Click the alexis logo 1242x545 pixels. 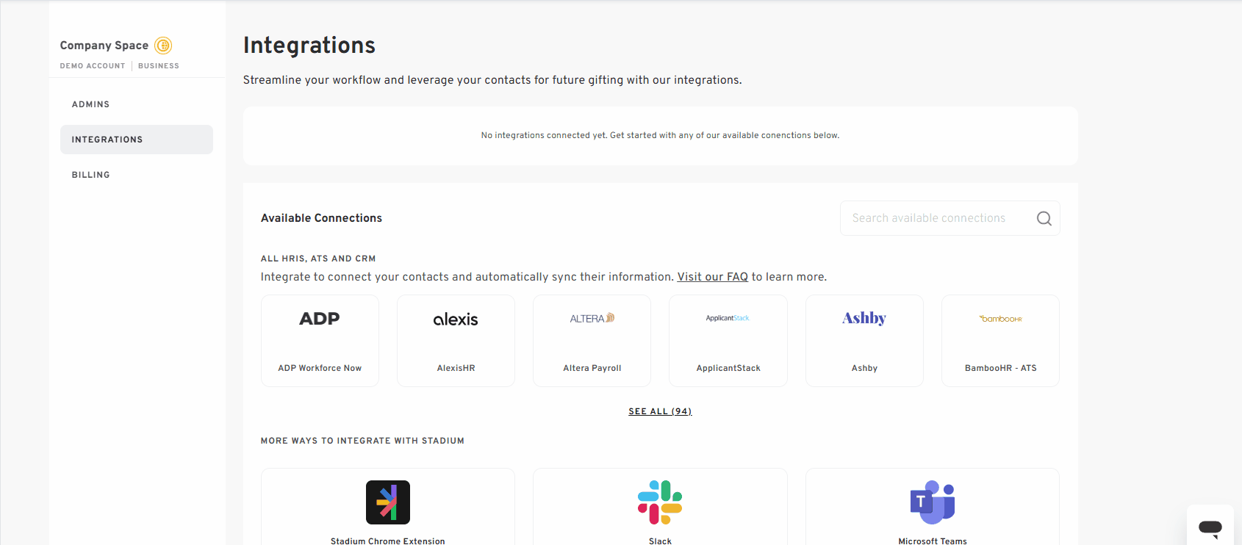tap(456, 320)
